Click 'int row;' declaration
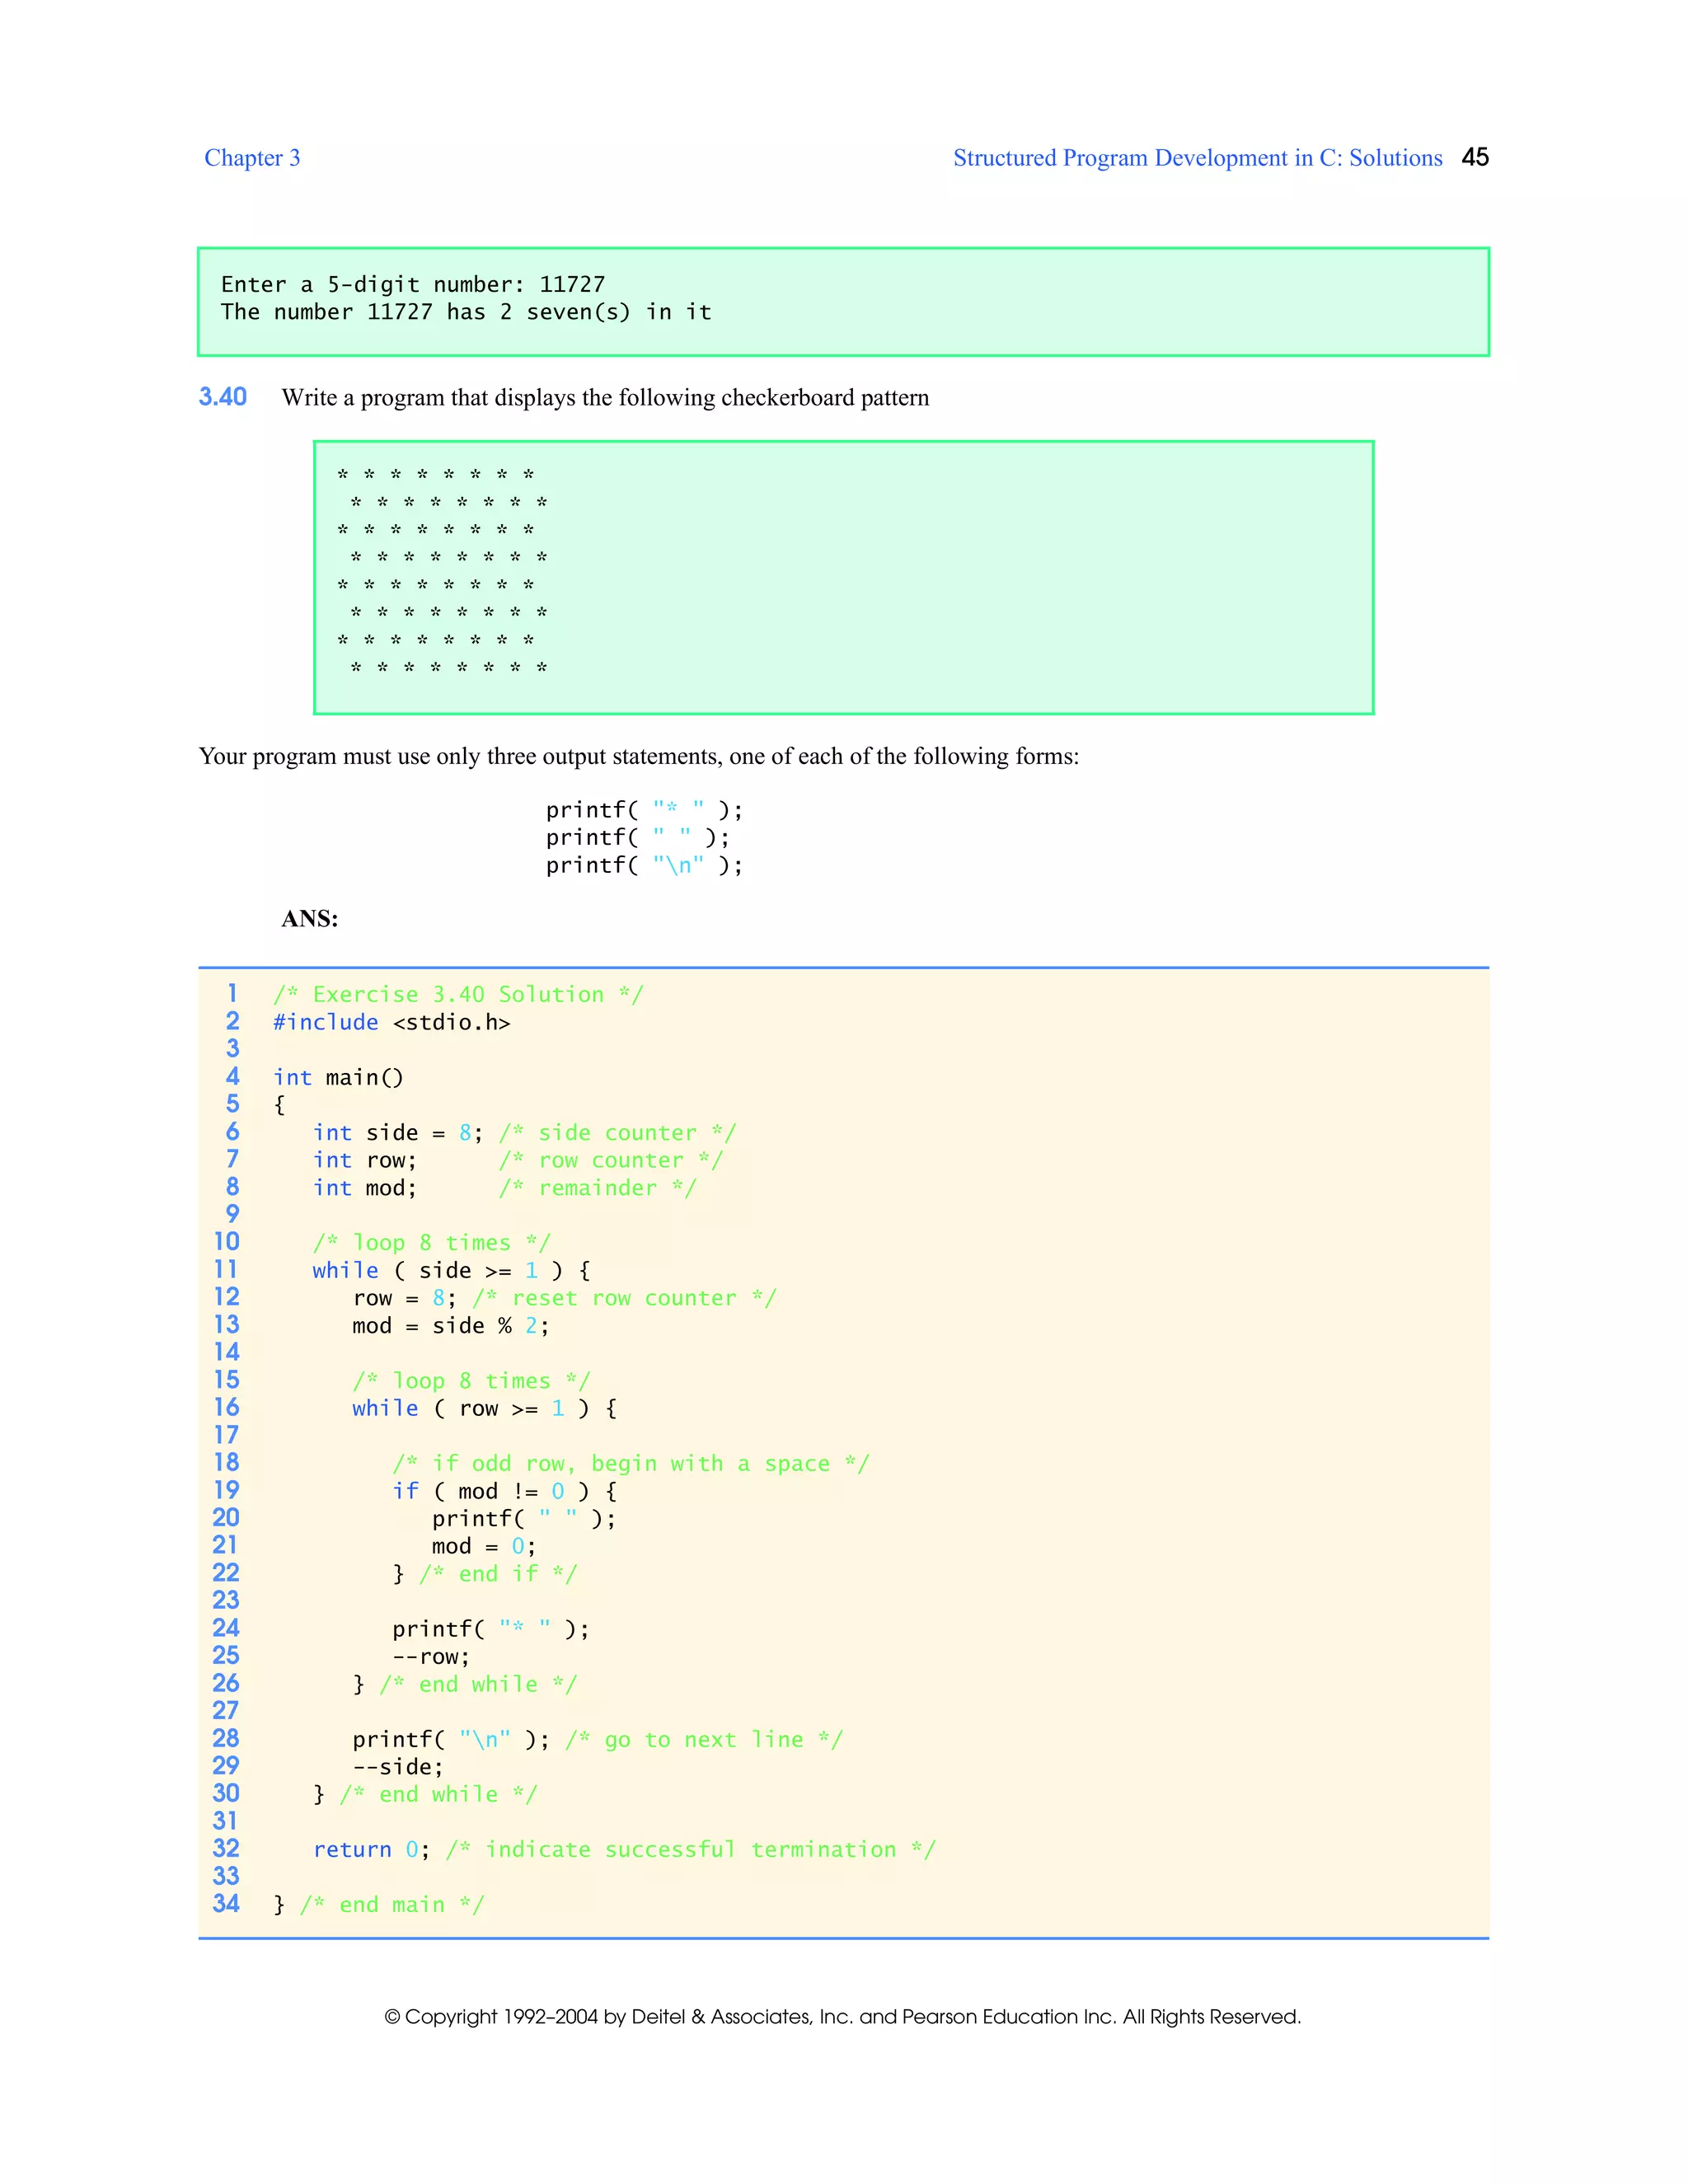The image size is (1688, 2184). 365,1160
